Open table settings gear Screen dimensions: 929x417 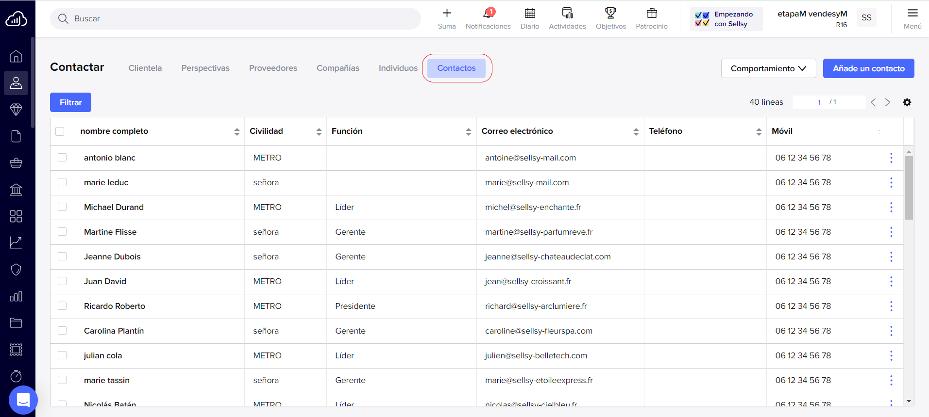(907, 102)
